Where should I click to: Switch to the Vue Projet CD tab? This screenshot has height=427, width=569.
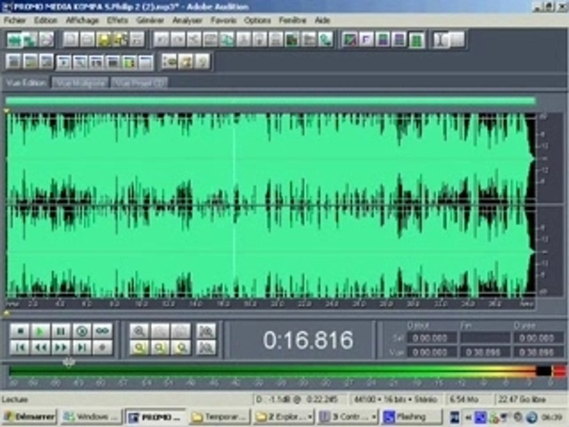(x=139, y=83)
